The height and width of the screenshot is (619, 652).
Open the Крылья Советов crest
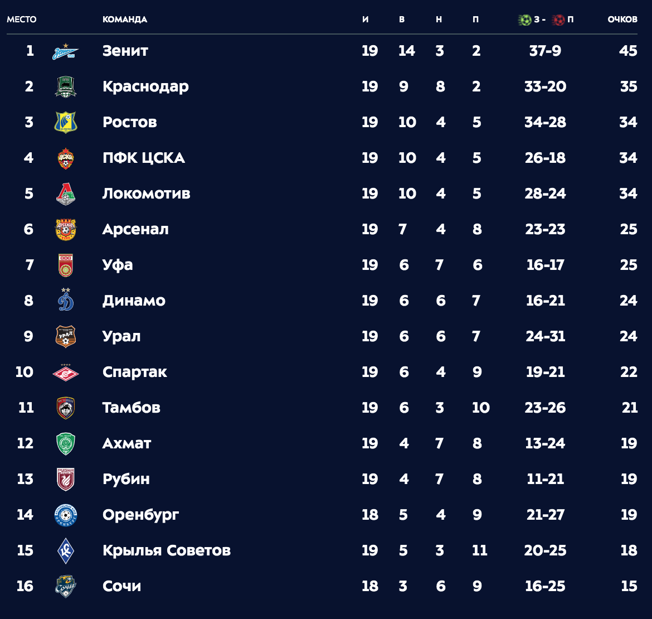click(66, 551)
